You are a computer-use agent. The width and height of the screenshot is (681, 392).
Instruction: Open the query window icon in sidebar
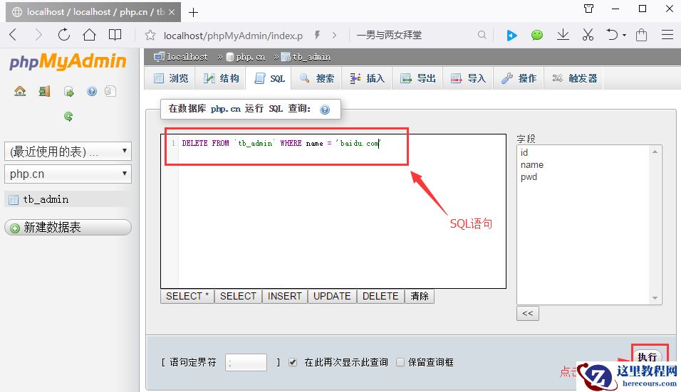tap(68, 92)
